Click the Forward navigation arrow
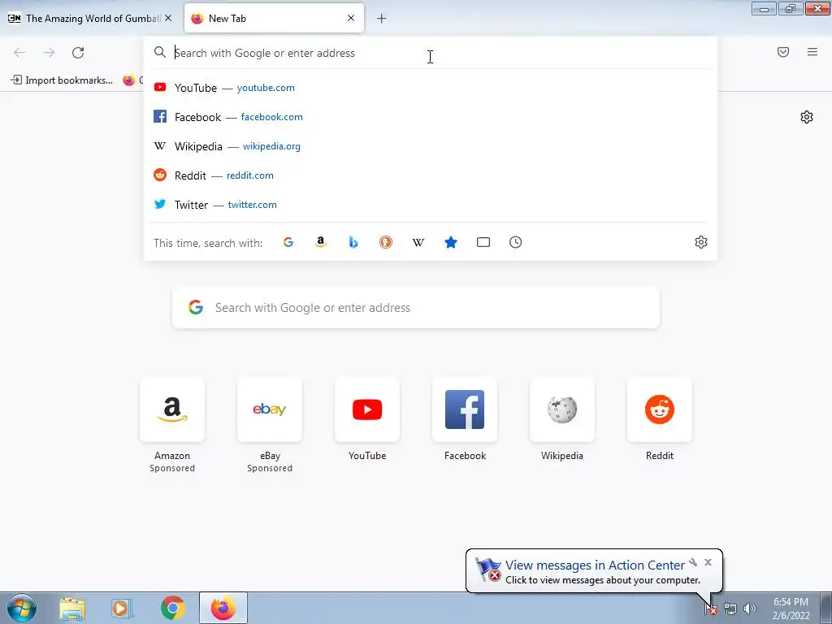832x624 pixels. pos(49,53)
